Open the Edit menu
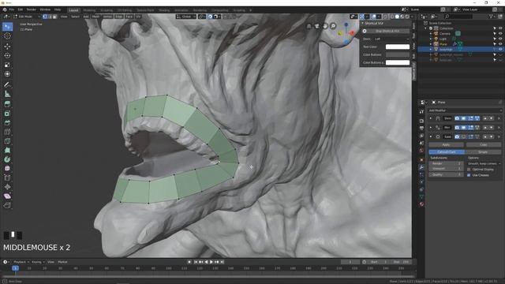 [21, 9]
